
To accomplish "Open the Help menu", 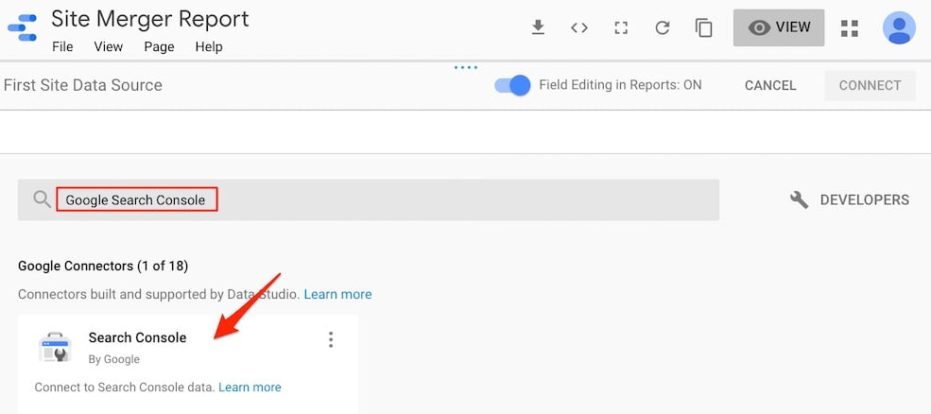I will click(209, 46).
